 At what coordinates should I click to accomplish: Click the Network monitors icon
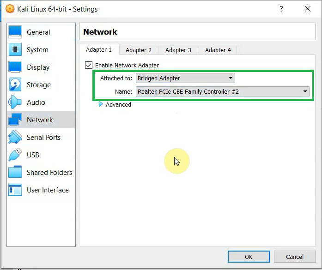tap(15, 120)
